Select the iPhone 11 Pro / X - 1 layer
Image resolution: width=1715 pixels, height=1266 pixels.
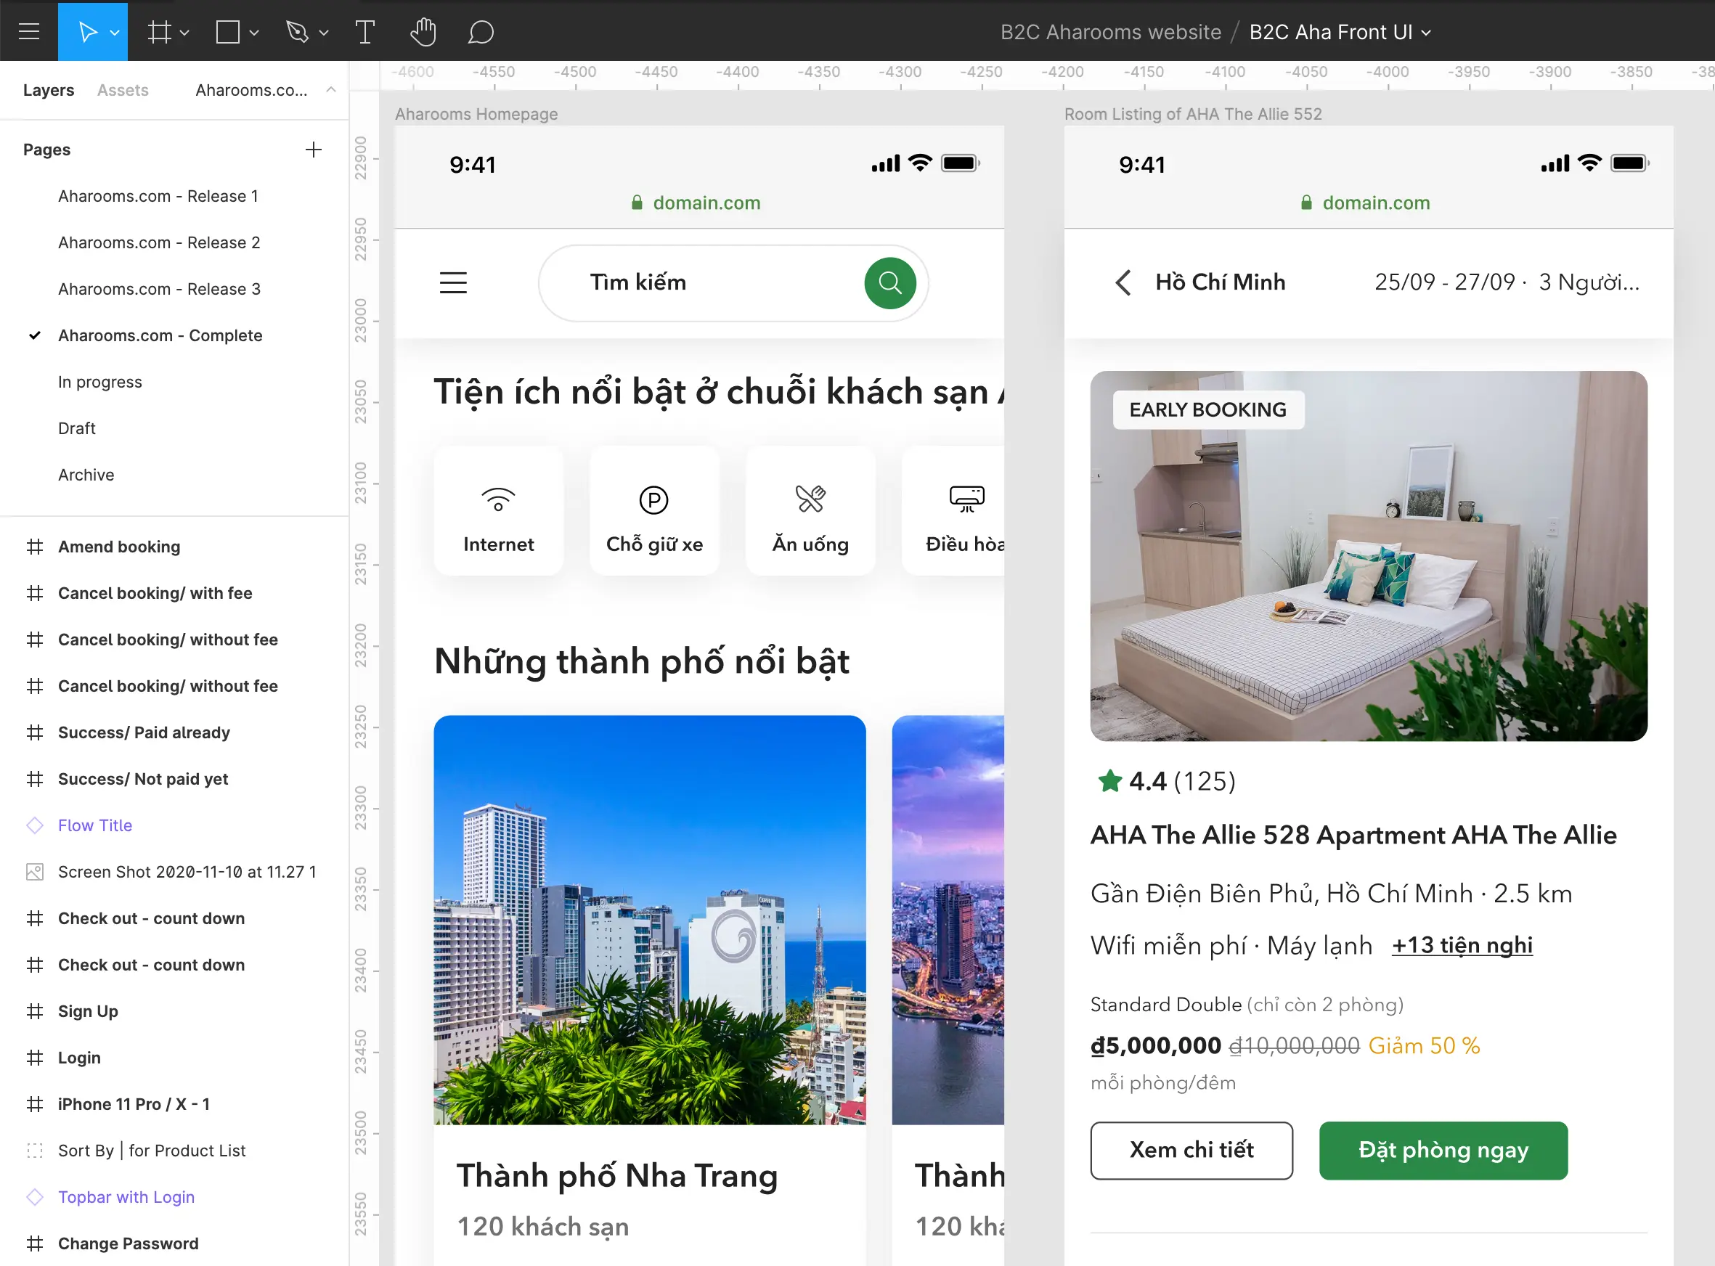pos(134,1104)
